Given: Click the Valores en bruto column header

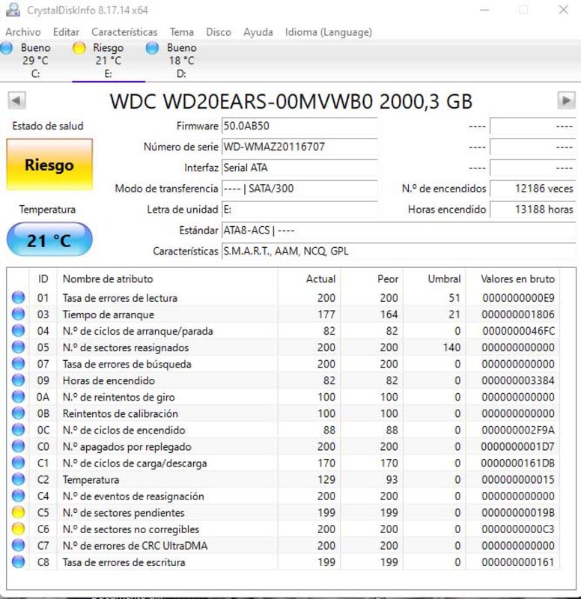Looking at the screenshot, I should (x=513, y=279).
